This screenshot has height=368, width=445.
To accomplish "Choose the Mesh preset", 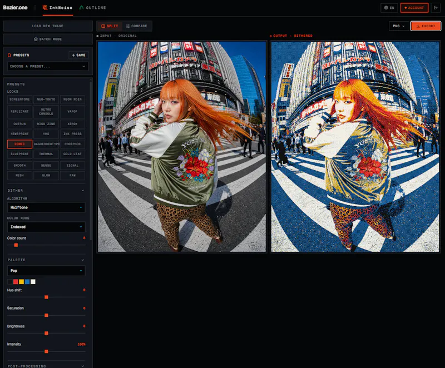I will pos(19,176).
